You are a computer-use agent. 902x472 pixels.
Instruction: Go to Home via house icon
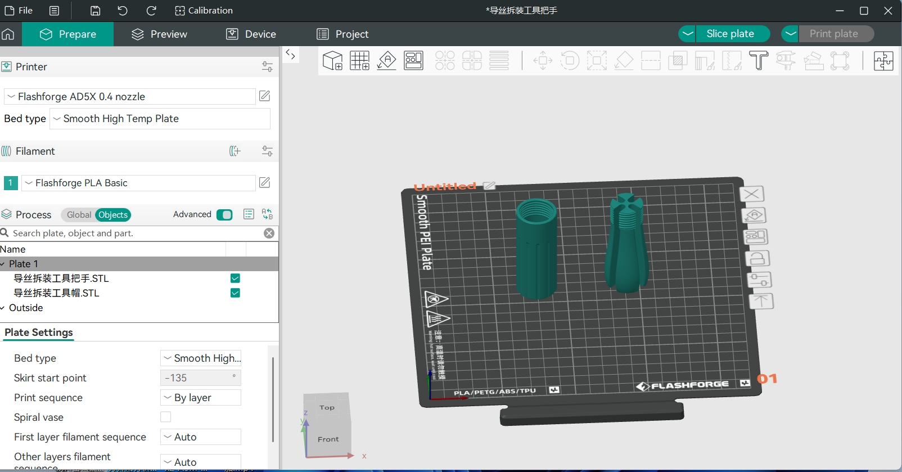[x=8, y=34]
